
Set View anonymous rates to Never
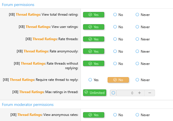142,115
